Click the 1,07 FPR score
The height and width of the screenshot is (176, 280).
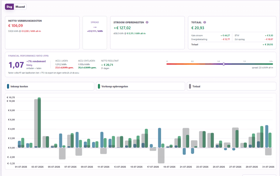click(16, 65)
